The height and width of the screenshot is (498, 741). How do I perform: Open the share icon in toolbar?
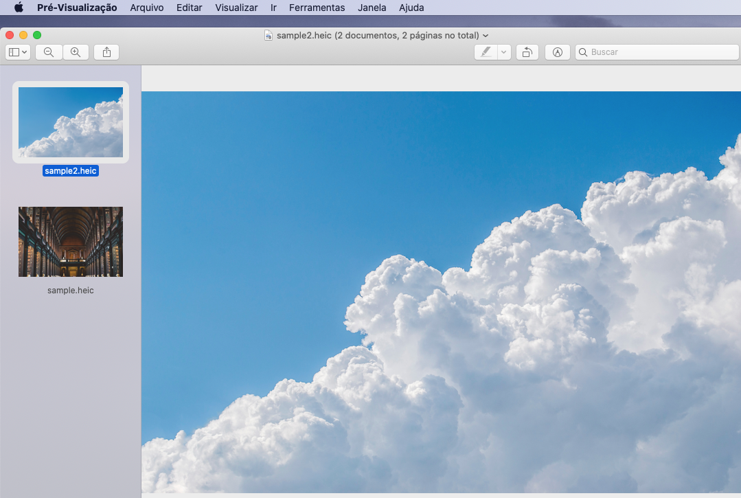(x=107, y=52)
